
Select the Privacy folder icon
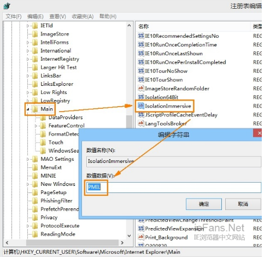tap(35, 217)
